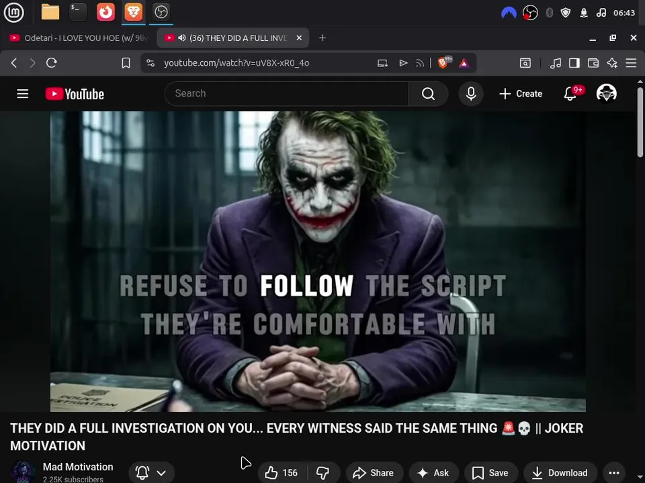Open the more actions three-dot menu
The width and height of the screenshot is (645, 483).
(x=614, y=473)
